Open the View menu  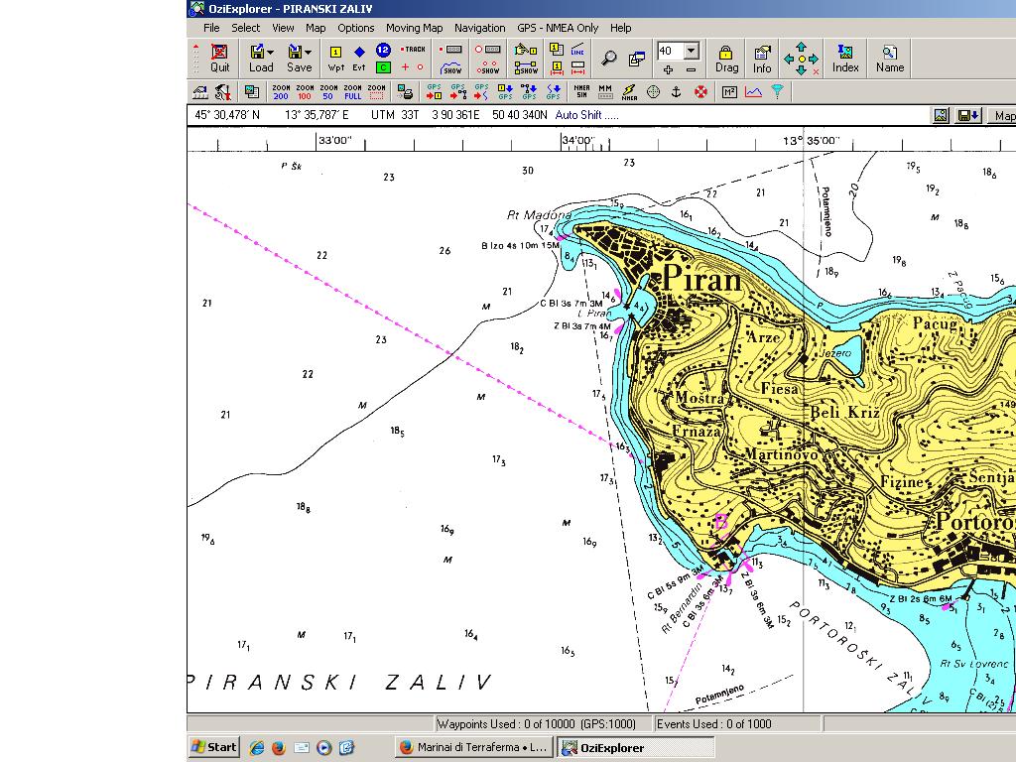coord(283,28)
